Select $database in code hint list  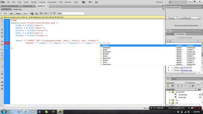pyautogui.click(x=151, y=48)
